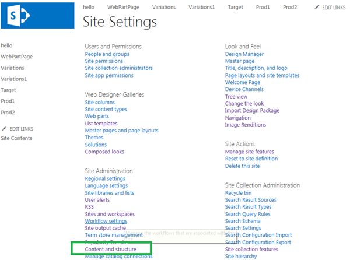Go to Site columns gallery
Viewport: 364px width, 260px height.
tap(100, 102)
